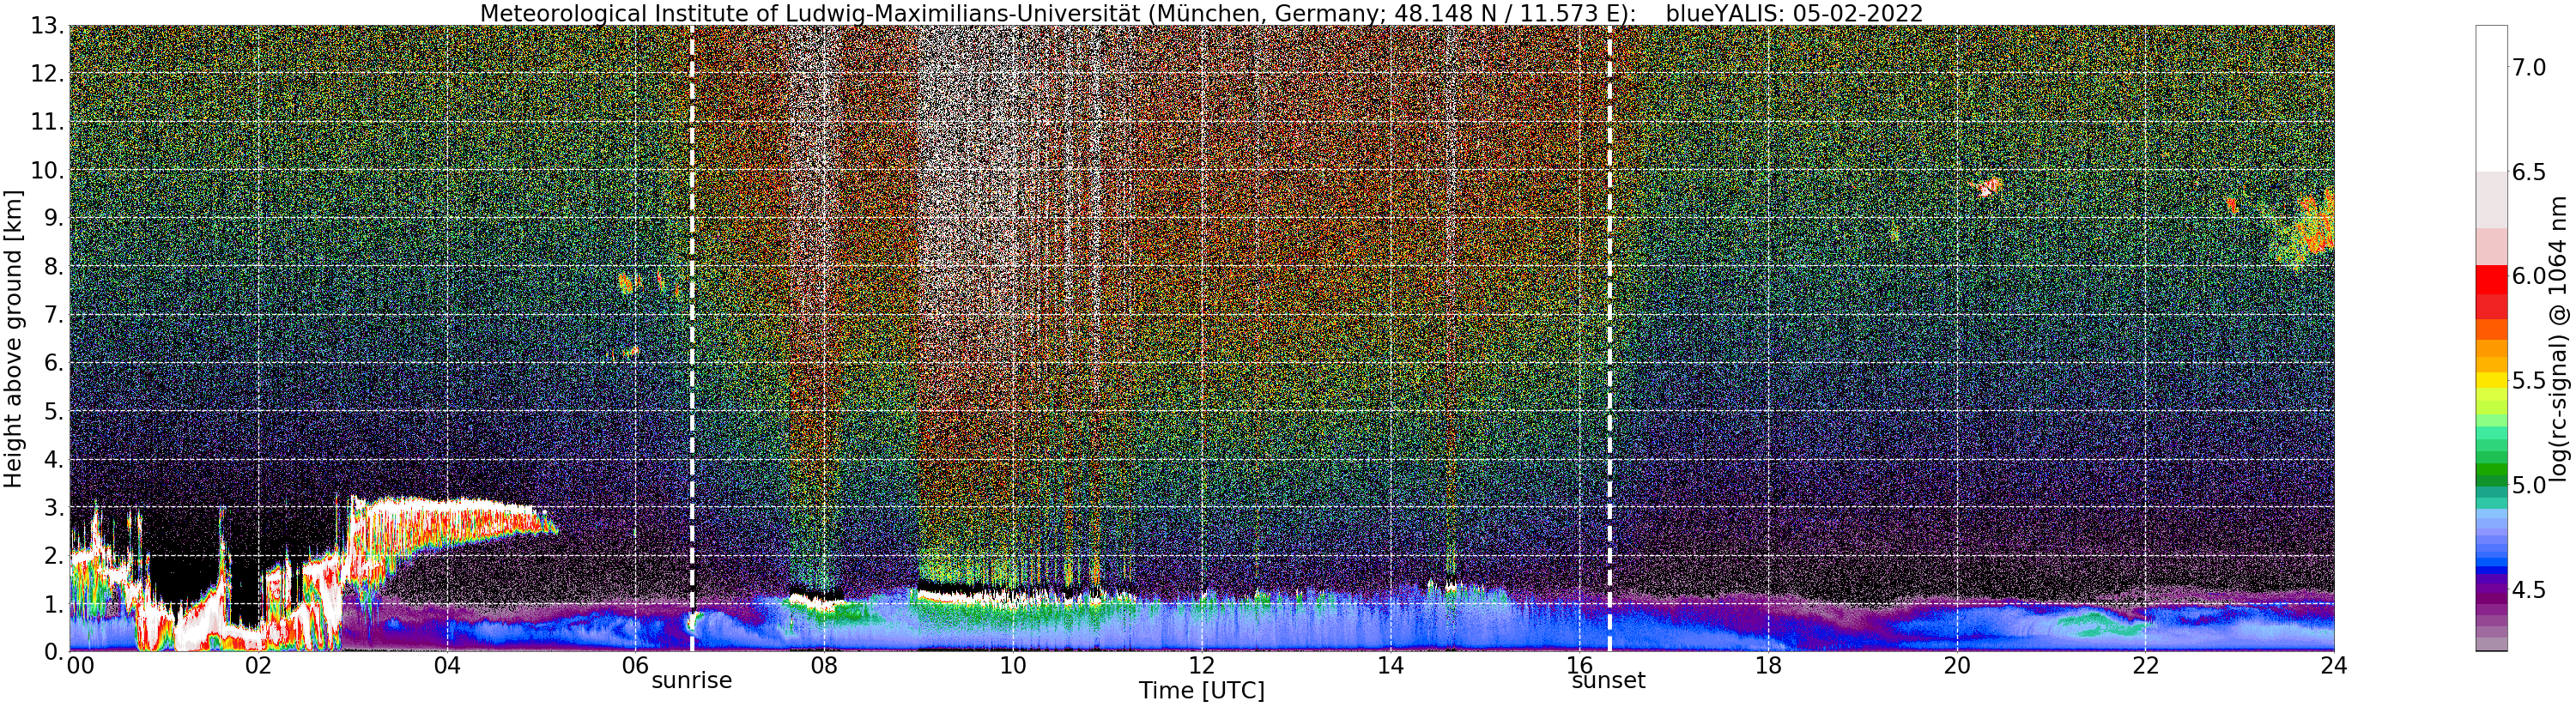
Task: Select the 'Height above ground [km]' axis label
Action: (x=13, y=339)
